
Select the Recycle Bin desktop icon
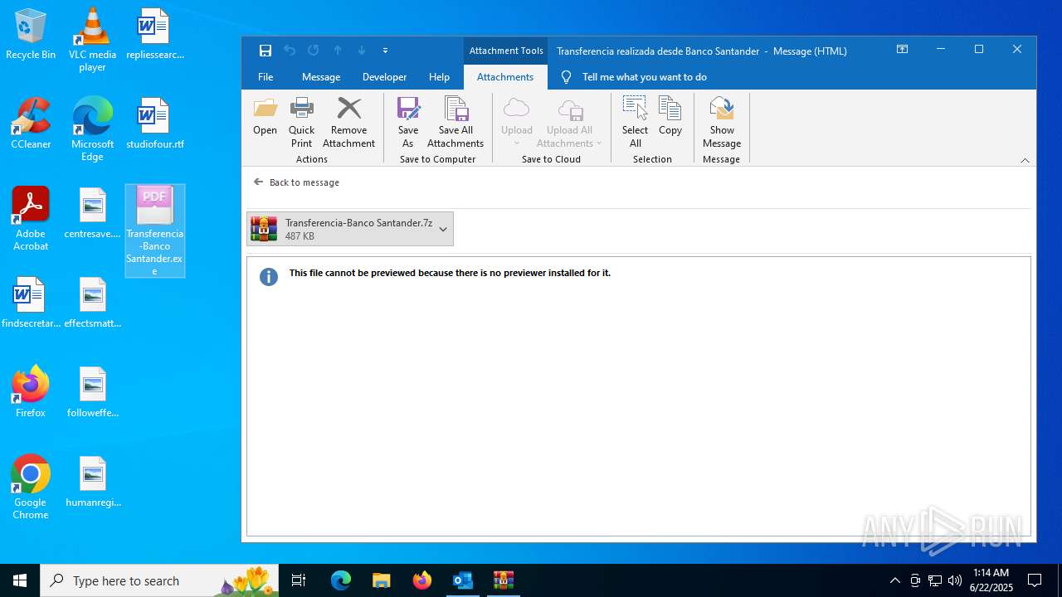click(x=31, y=35)
